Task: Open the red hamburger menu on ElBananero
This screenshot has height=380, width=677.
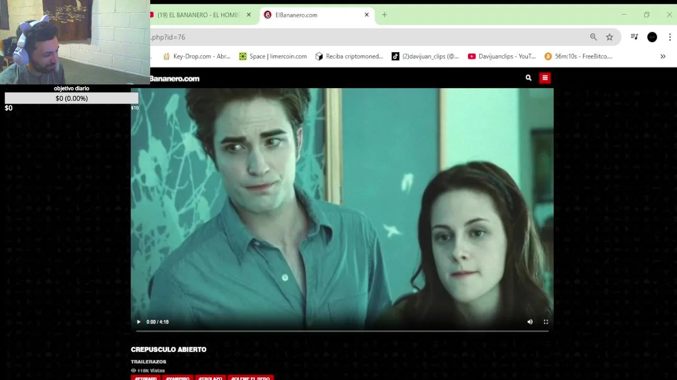Action: pyautogui.click(x=545, y=78)
